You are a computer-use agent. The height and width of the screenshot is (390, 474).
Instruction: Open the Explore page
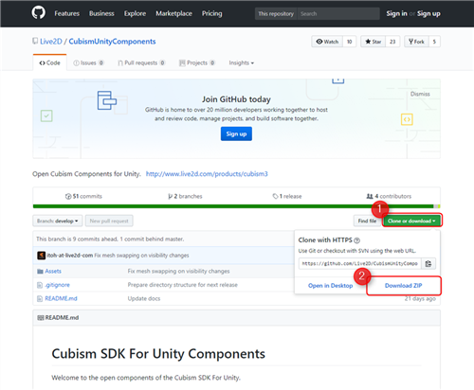[x=135, y=13]
